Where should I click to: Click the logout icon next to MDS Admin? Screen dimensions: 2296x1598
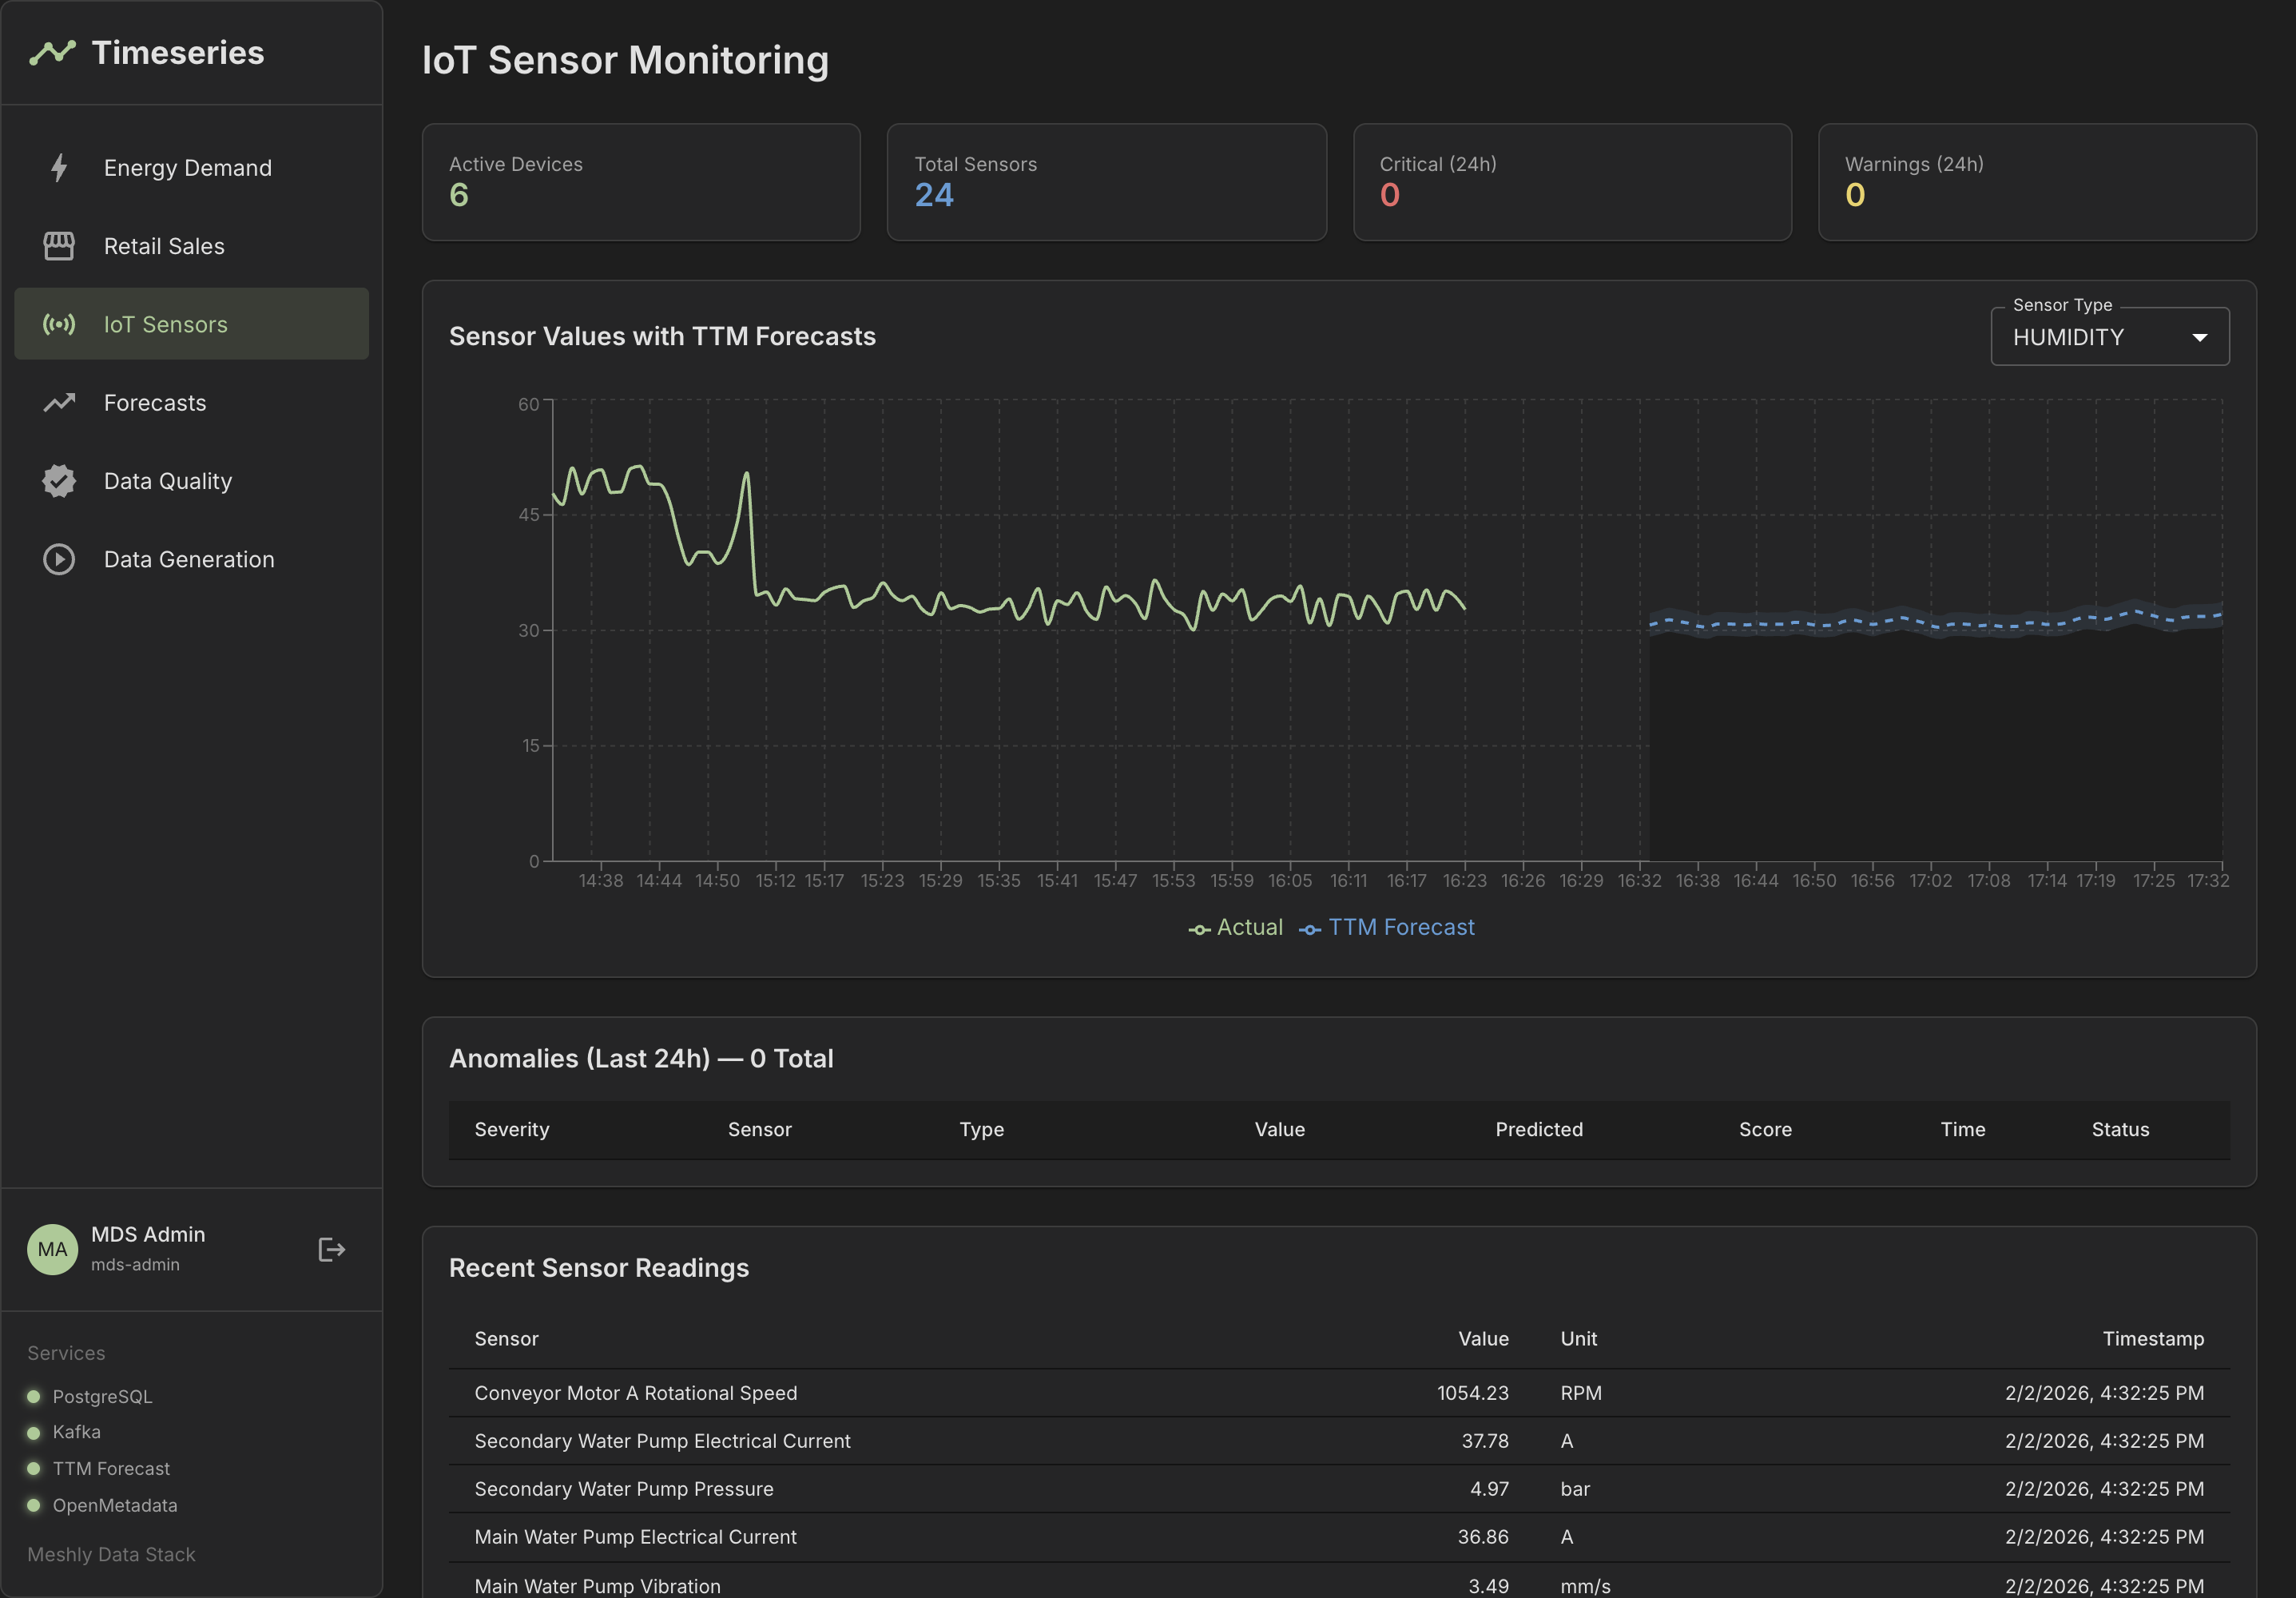[331, 1249]
